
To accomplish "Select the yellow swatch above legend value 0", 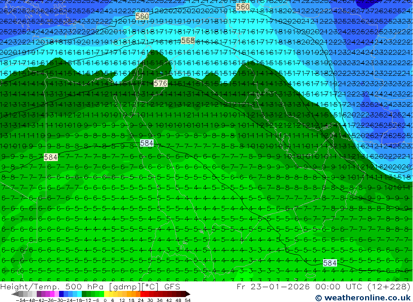I will tap(107, 294).
